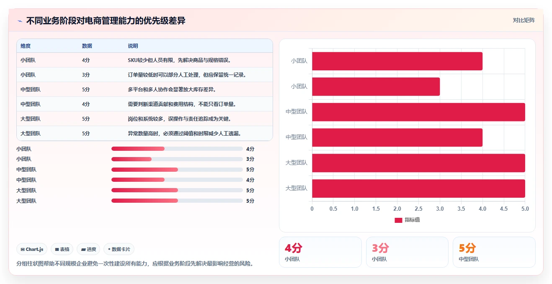This screenshot has height=284, width=552.
Task: Click the footer text starting 分组柱状图帮助
Action: (134, 264)
